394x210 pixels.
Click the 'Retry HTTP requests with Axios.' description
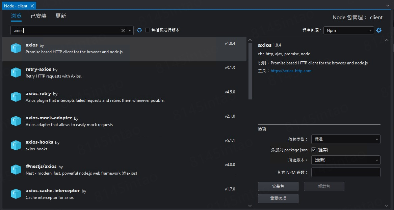[54, 76]
